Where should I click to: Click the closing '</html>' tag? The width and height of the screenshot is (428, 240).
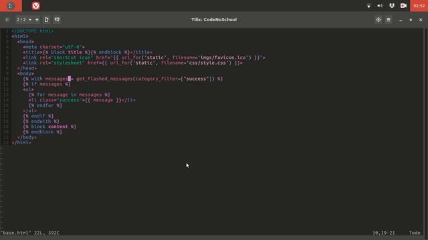click(x=21, y=143)
